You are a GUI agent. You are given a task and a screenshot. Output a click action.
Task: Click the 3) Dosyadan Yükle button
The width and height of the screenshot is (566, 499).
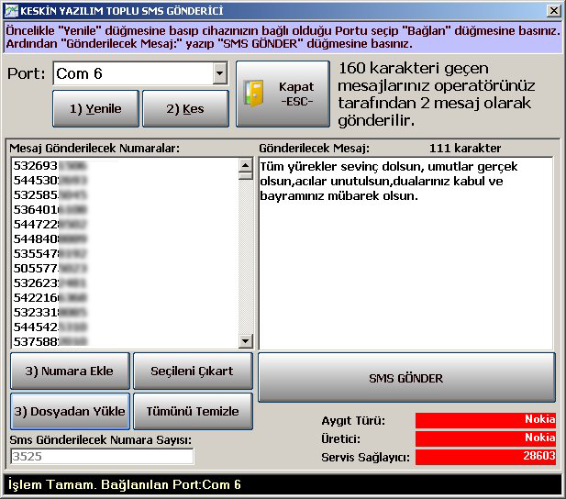click(70, 412)
